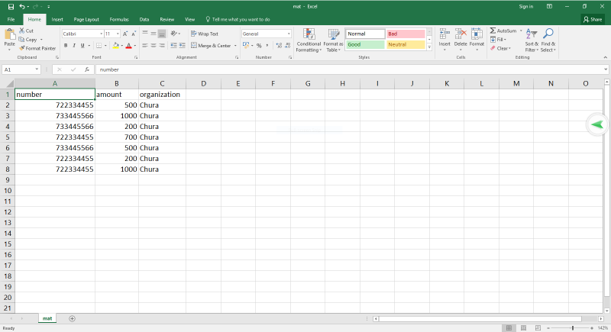This screenshot has width=611, height=332.
Task: Click the orientation angled text icon
Action: 174,34
